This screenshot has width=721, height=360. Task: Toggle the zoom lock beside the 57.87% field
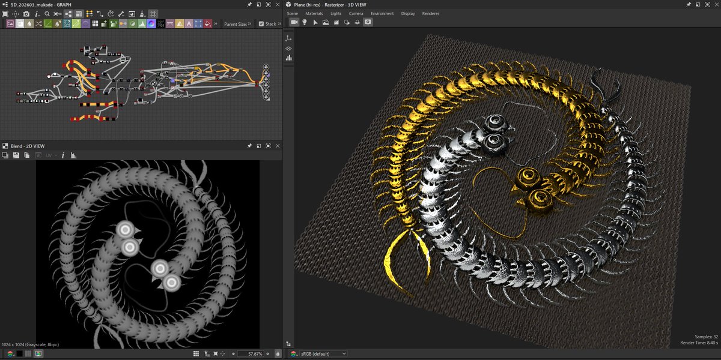point(277,353)
